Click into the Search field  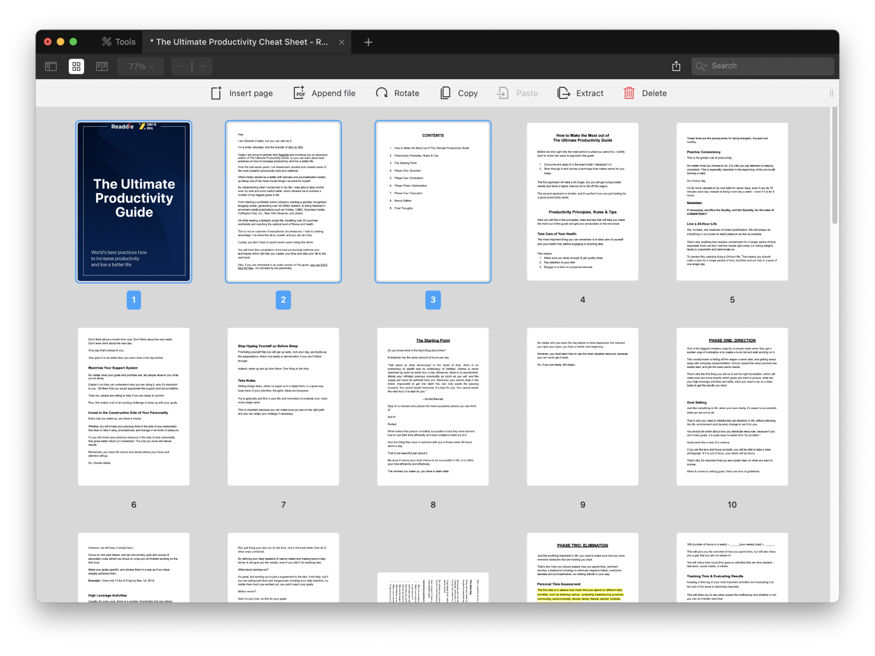762,66
